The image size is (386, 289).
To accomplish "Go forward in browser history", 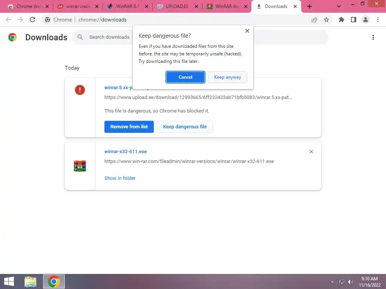I will (20, 20).
